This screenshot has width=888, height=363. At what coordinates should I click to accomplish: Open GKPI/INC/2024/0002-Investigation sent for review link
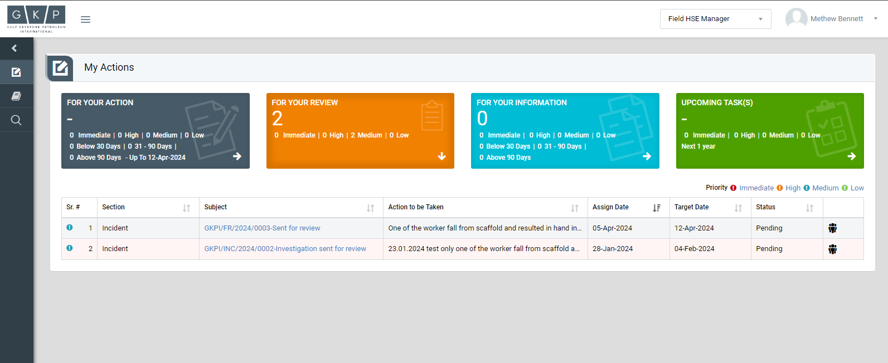point(285,249)
